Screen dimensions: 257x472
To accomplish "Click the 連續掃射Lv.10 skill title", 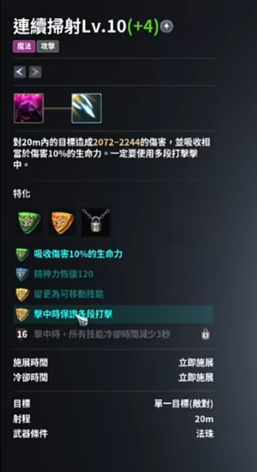I will 69,27.
